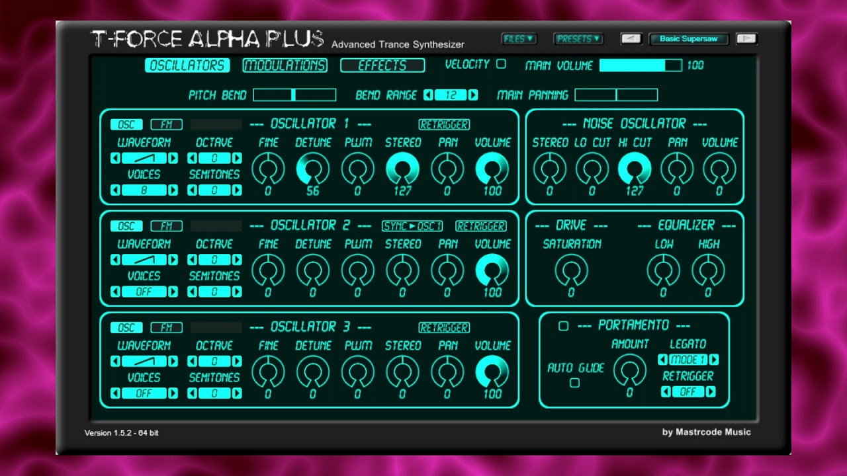Increase Oscillator 2 semitones
This screenshot has height=476, width=847.
pyautogui.click(x=236, y=292)
